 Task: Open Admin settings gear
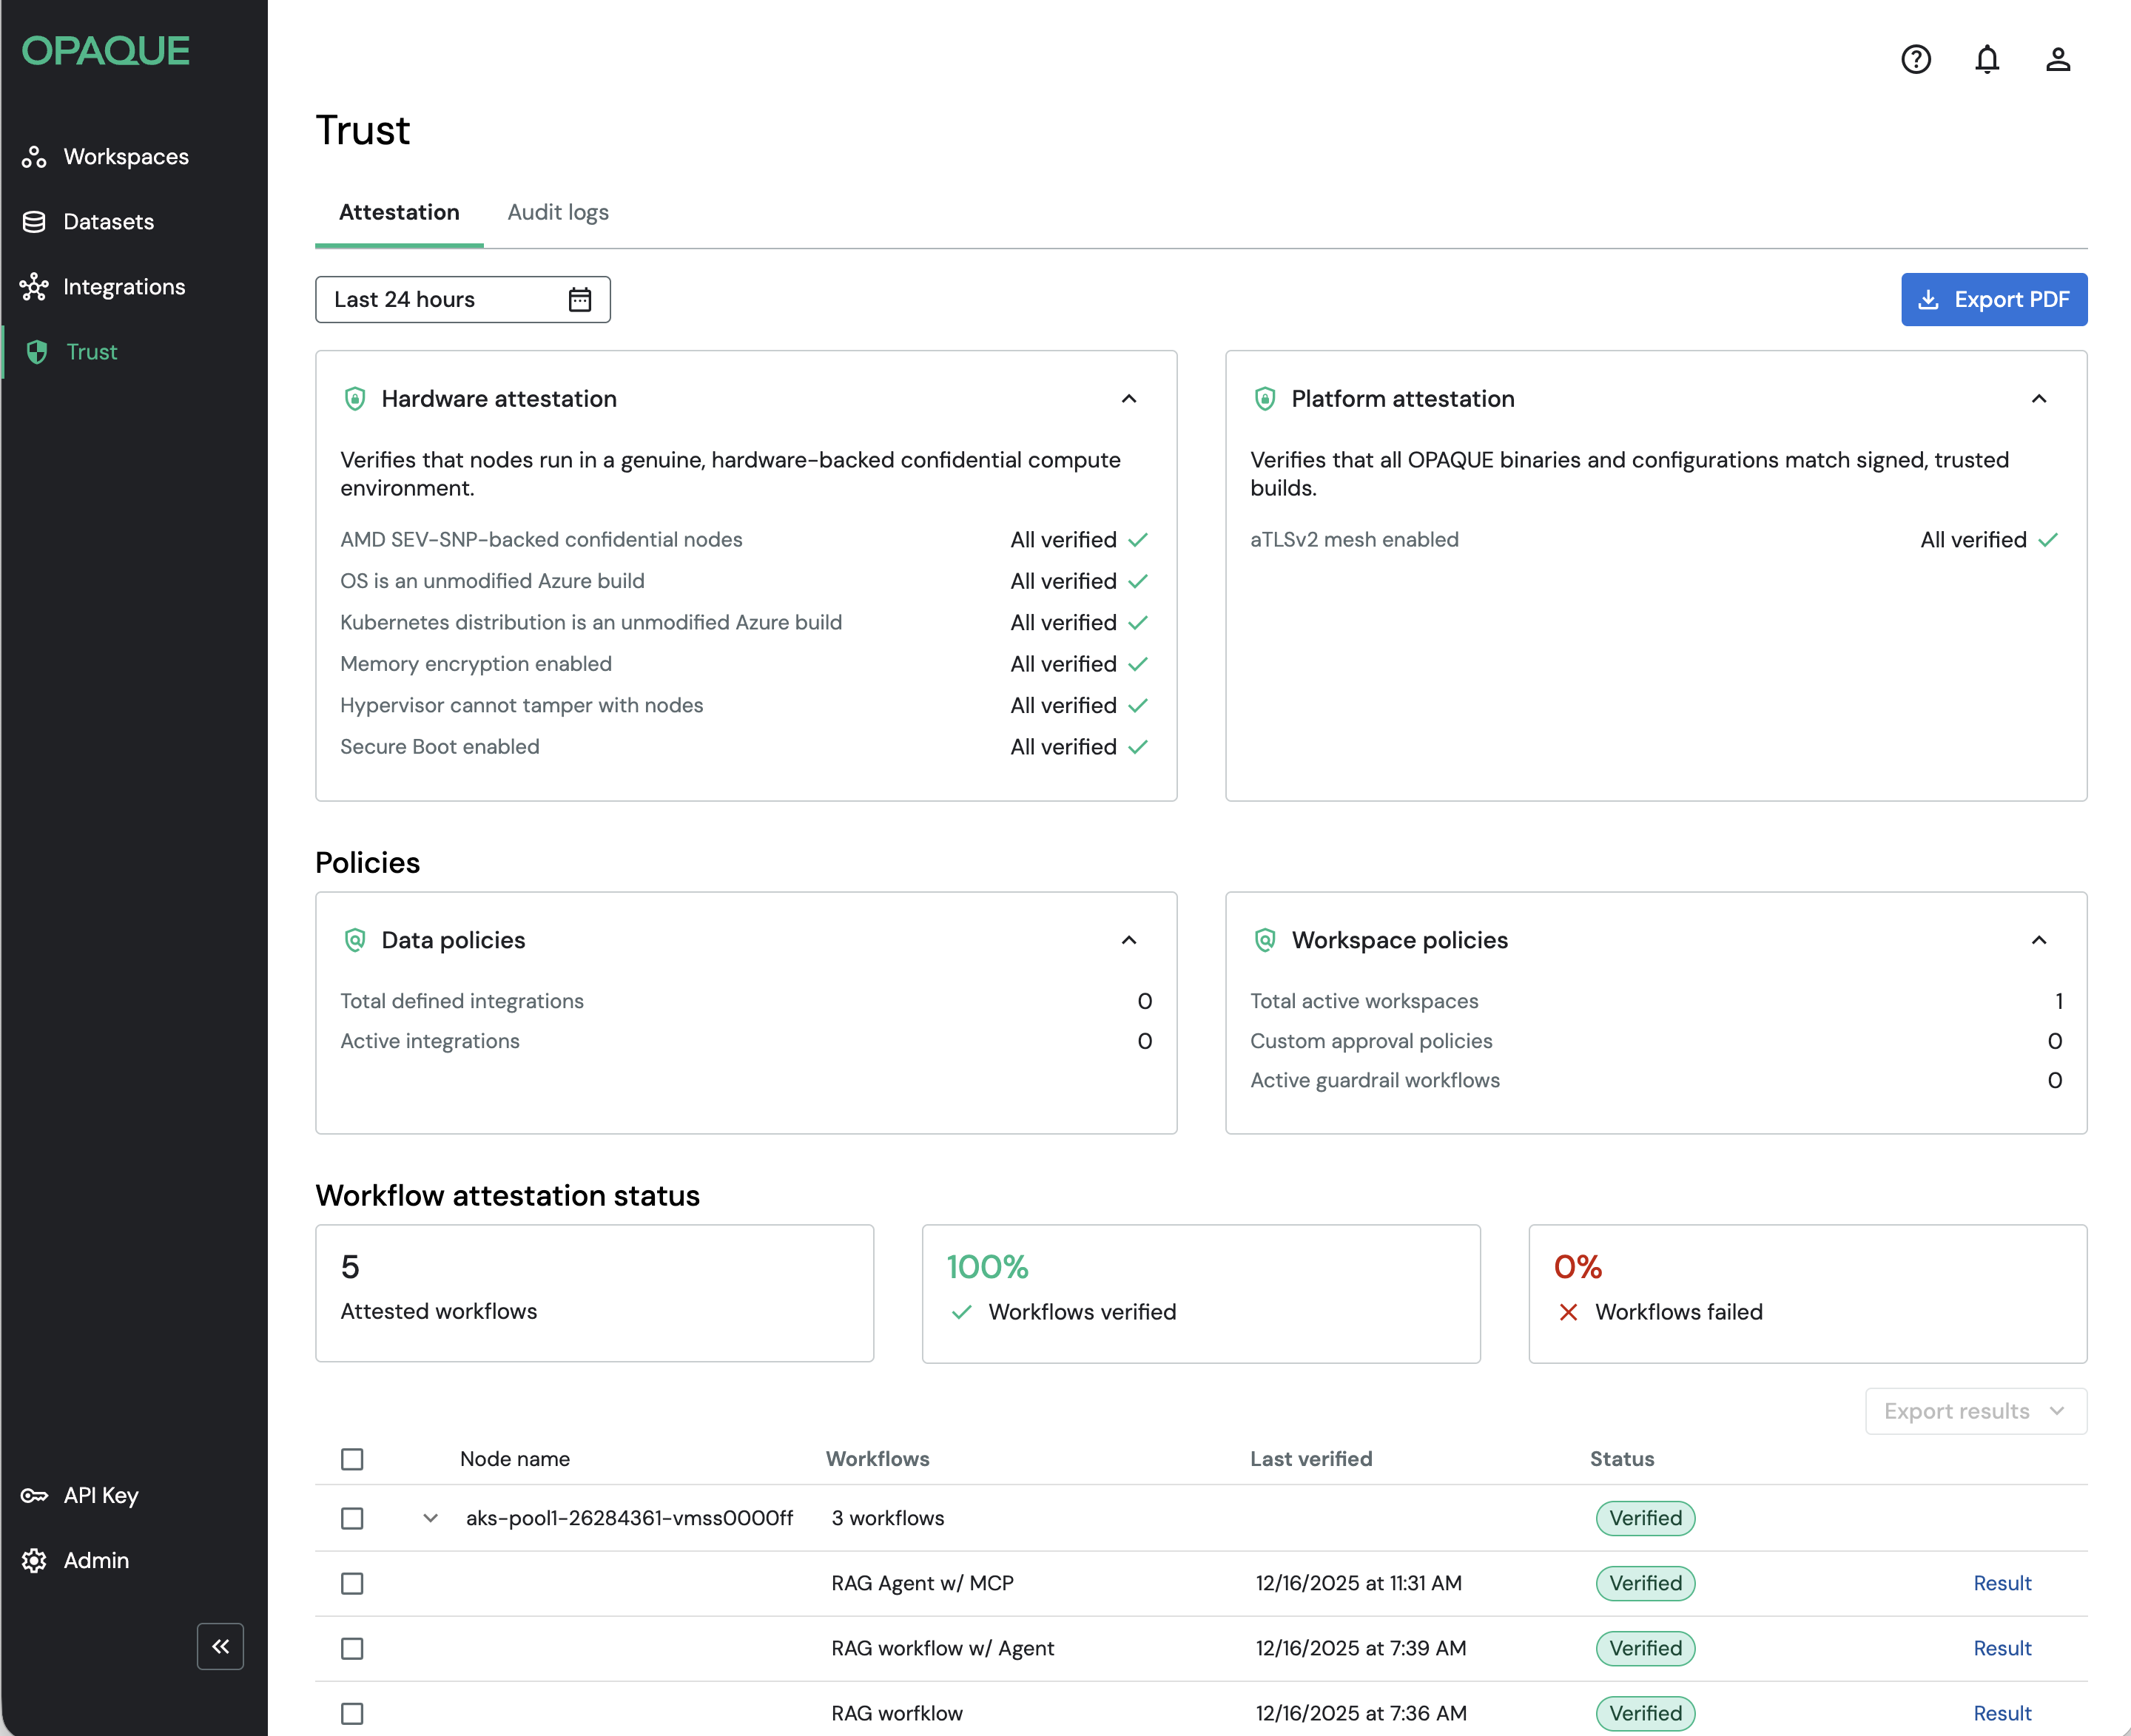pyautogui.click(x=95, y=1560)
